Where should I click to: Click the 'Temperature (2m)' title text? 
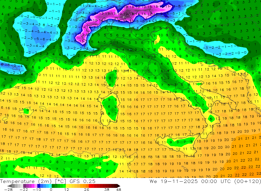point(26,181)
